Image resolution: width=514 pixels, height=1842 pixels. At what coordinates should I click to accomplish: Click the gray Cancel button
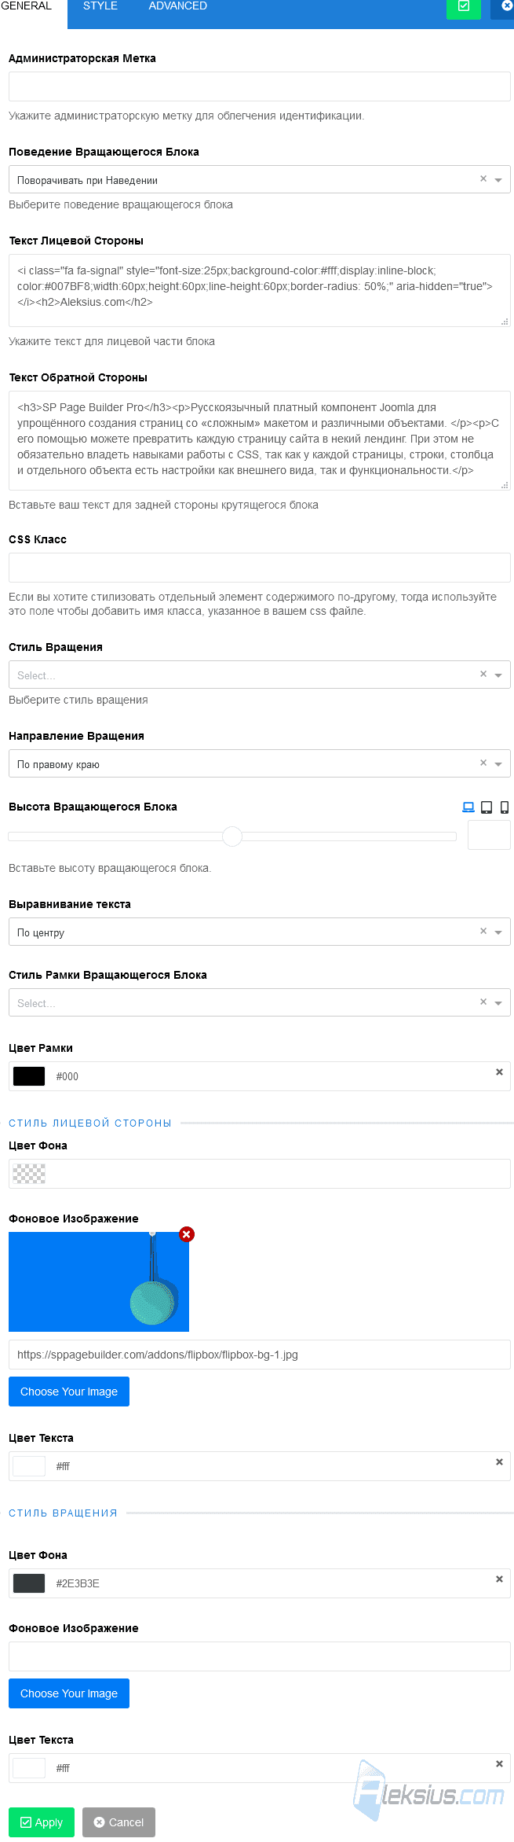tap(118, 1822)
